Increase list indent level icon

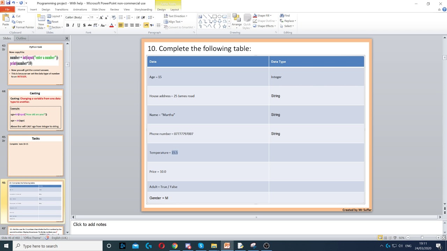(x=143, y=17)
